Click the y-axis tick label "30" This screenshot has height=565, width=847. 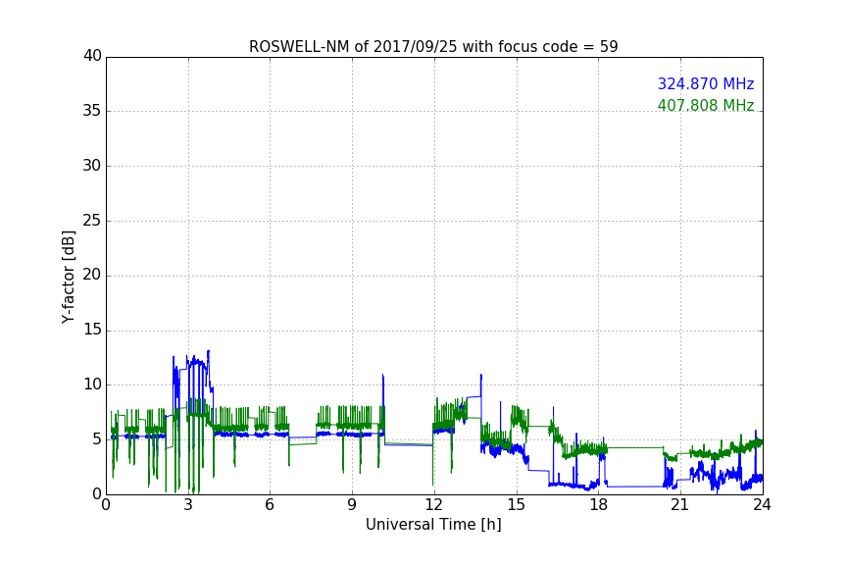[x=92, y=166]
